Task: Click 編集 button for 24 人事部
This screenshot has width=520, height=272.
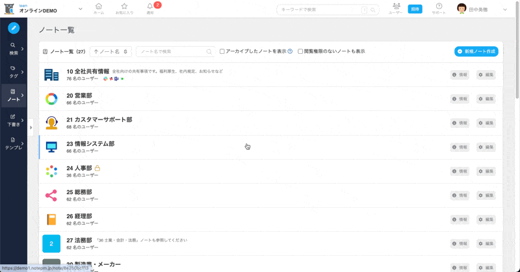Action: (x=486, y=171)
